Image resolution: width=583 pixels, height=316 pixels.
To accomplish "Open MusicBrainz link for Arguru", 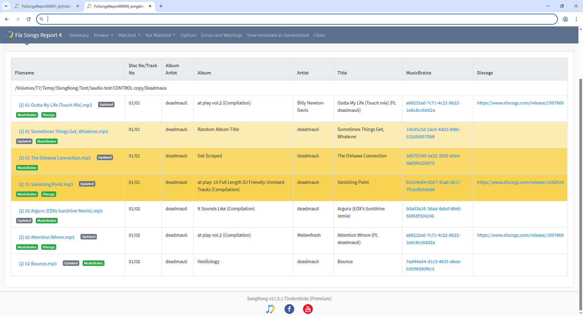I will tap(434, 212).
